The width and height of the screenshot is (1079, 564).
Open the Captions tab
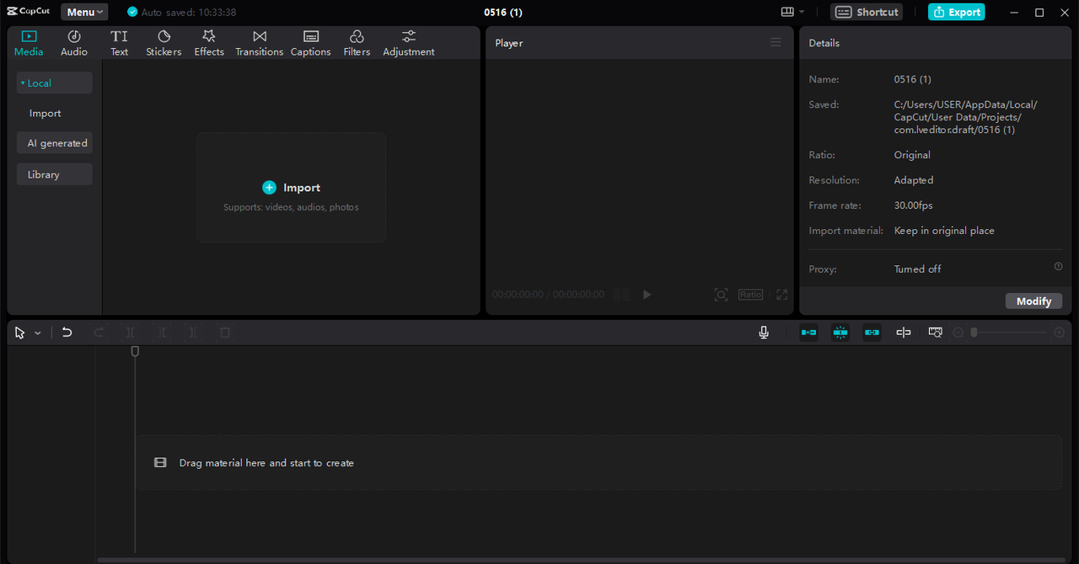(x=311, y=43)
